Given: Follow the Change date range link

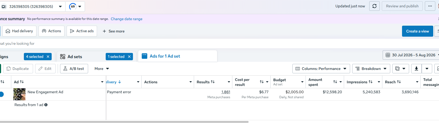Looking at the screenshot, I should pos(126,19).
